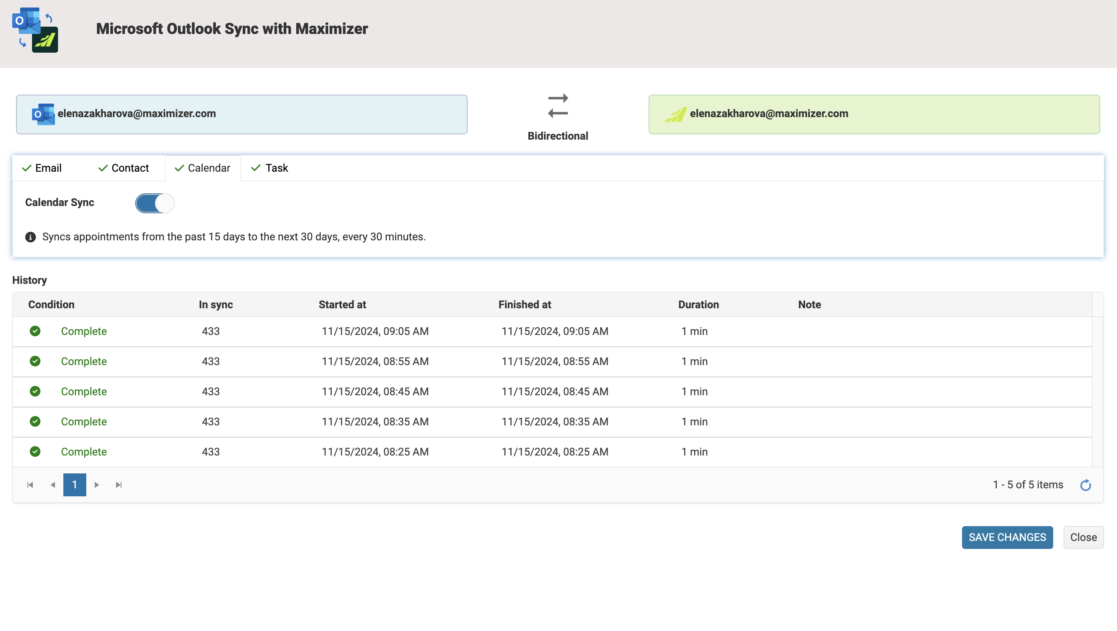Image resolution: width=1117 pixels, height=631 pixels.
Task: Click the Maximizer icon in the green account box
Action: (676, 114)
